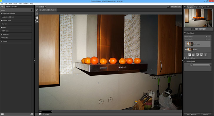Click the flatten layers icon in Filter Stack
The height and width of the screenshot is (116, 214).
[193, 55]
